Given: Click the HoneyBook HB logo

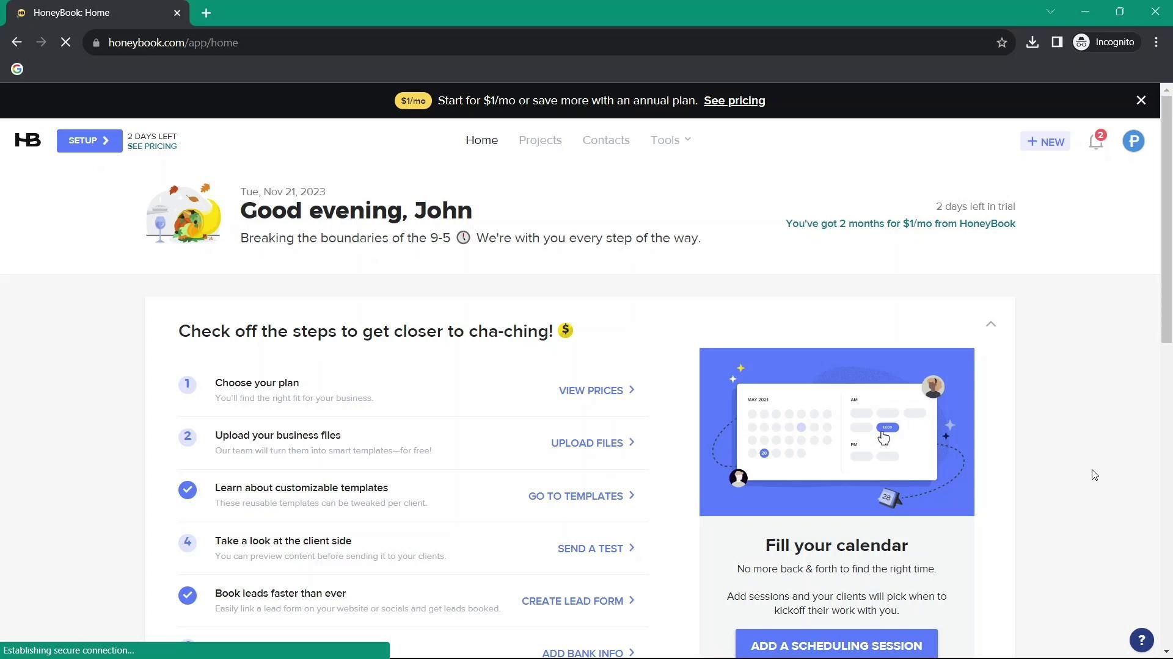Looking at the screenshot, I should (x=28, y=140).
